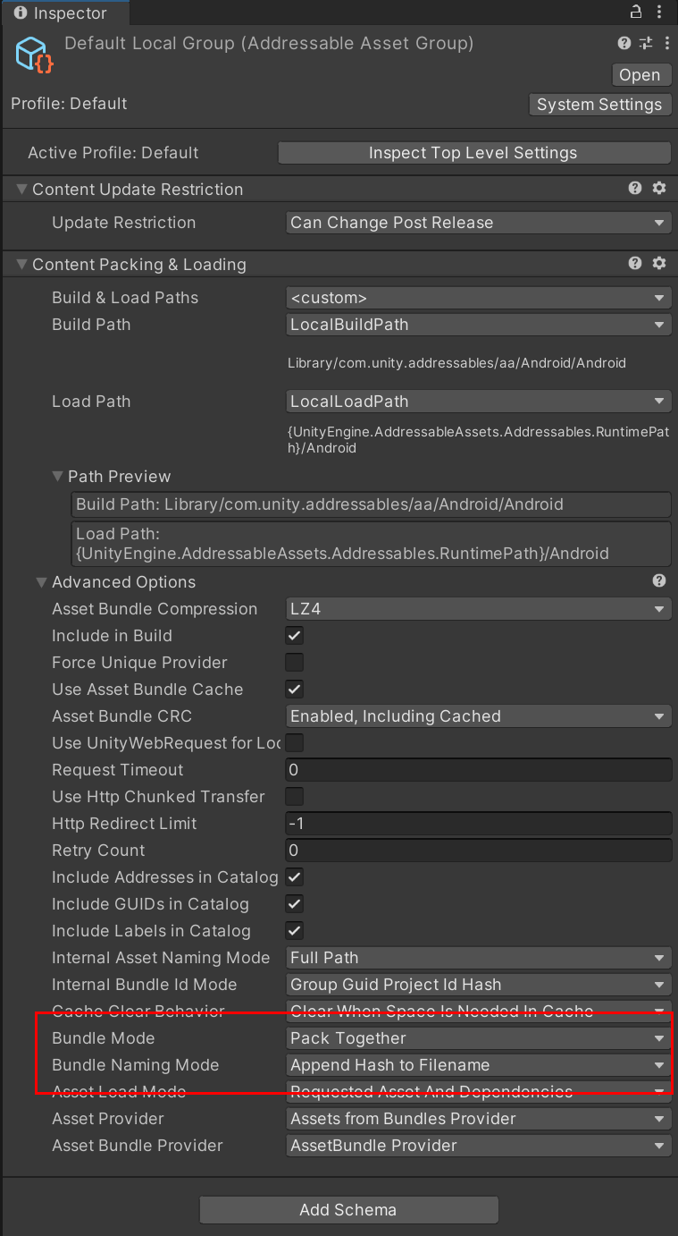Open the Update Restriction dropdown
This screenshot has height=1236, width=678.
pyautogui.click(x=478, y=223)
